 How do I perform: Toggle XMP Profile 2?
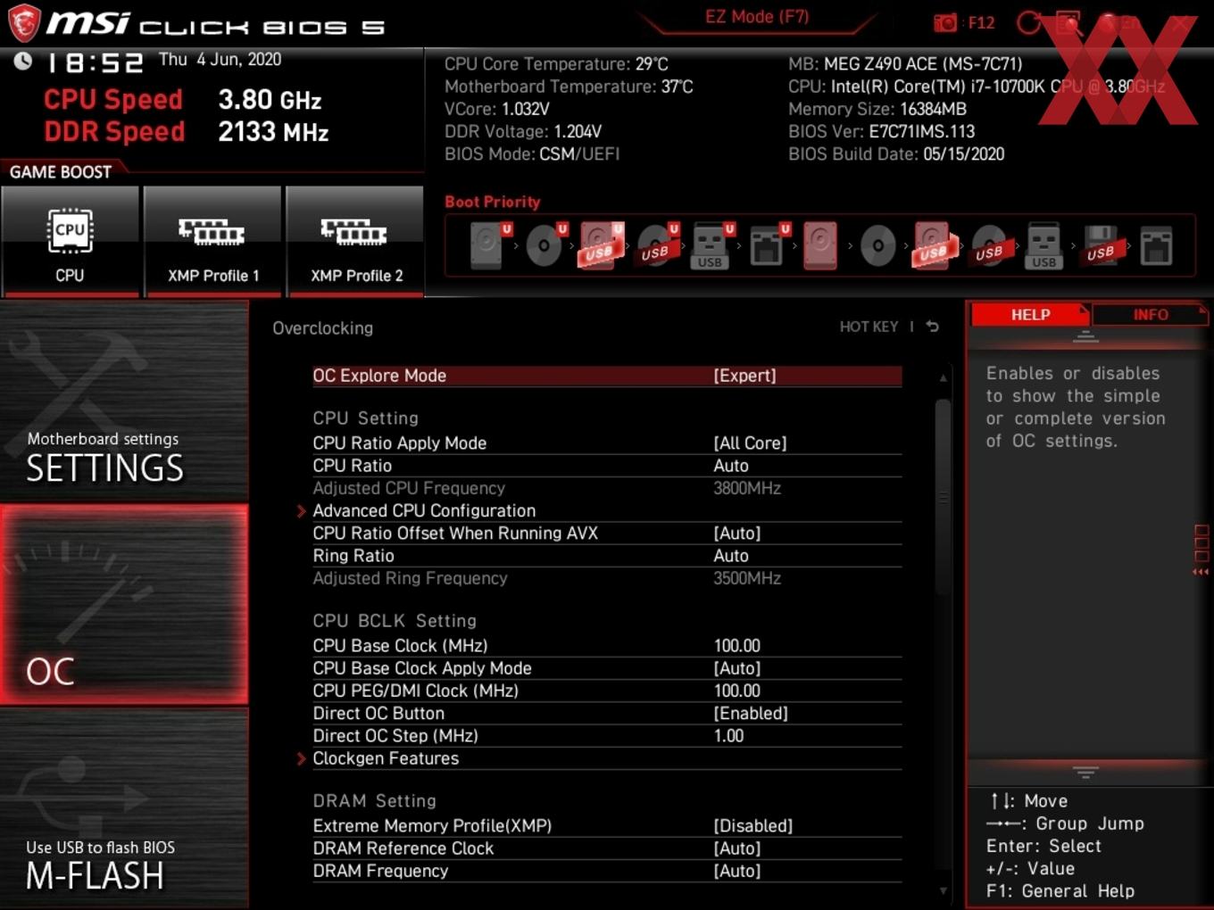355,241
